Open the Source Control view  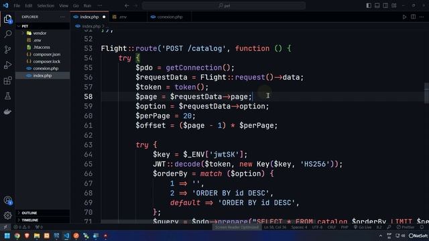click(7, 50)
